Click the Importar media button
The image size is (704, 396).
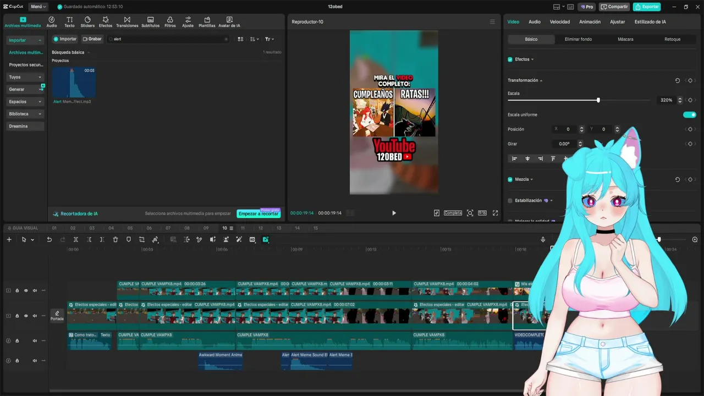[65, 39]
